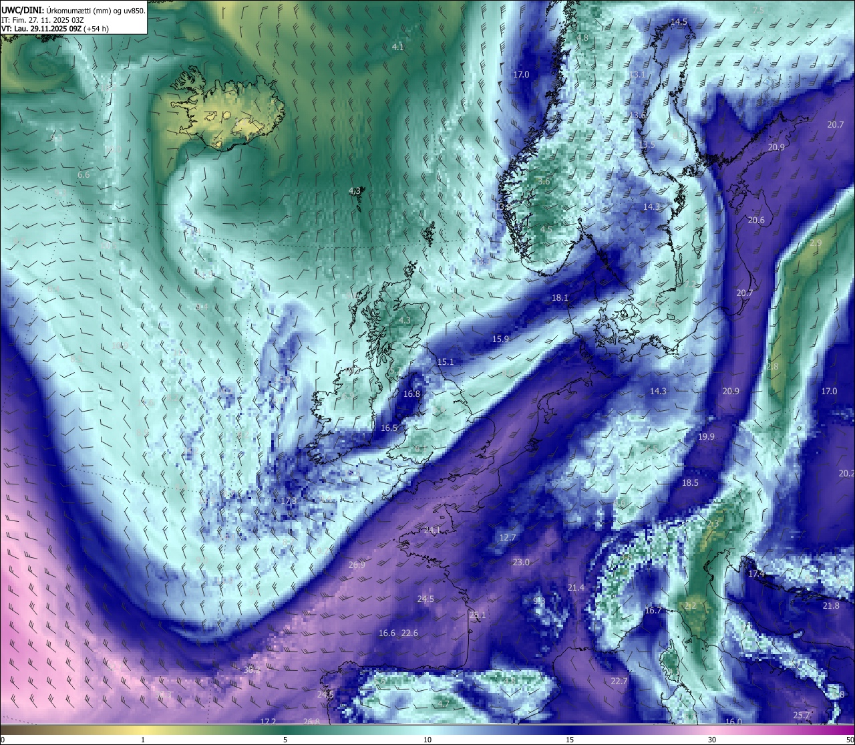This screenshot has width=855, height=745.
Task: Click the 15.9 value over the North Sea
Action: 500,339
